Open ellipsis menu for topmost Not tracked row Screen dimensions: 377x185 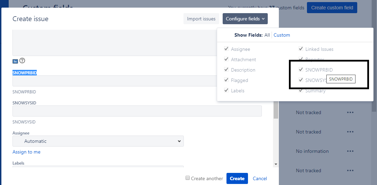350,112
